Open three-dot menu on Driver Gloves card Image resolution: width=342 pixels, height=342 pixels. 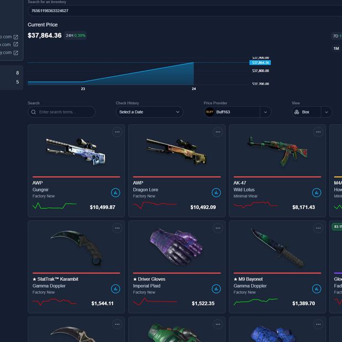coord(218,228)
